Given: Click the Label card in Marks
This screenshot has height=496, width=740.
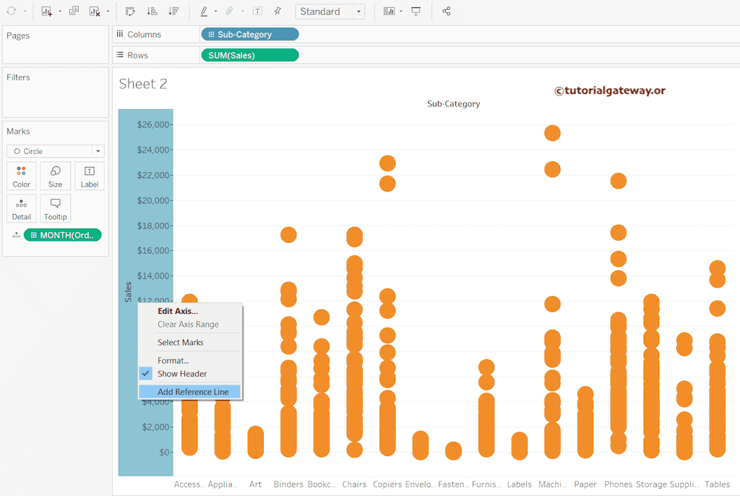Looking at the screenshot, I should (x=89, y=176).
